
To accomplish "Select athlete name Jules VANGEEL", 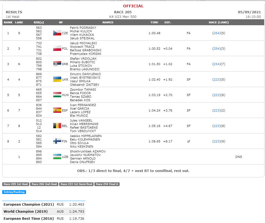I will point(81,120).
